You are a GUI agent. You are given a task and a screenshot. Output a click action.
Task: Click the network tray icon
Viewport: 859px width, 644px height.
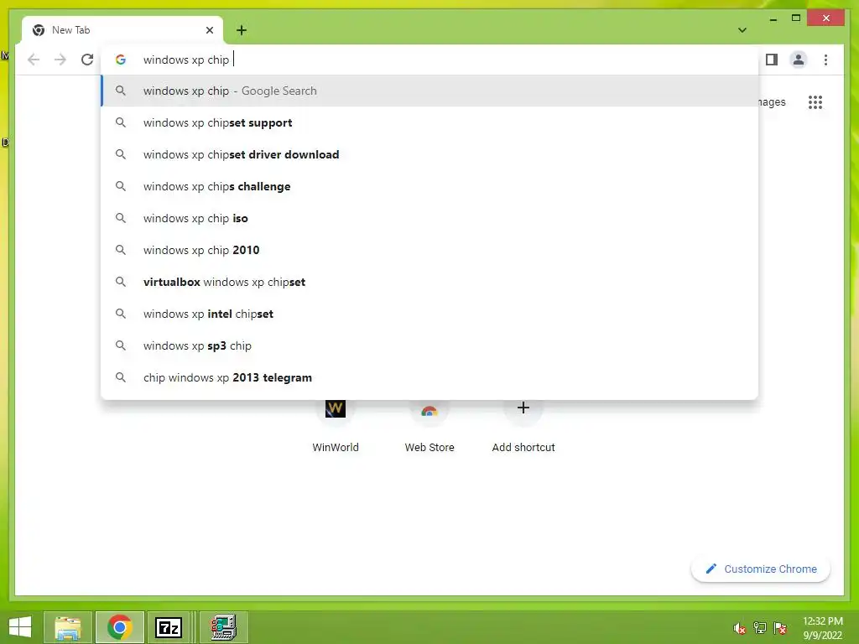coord(759,628)
